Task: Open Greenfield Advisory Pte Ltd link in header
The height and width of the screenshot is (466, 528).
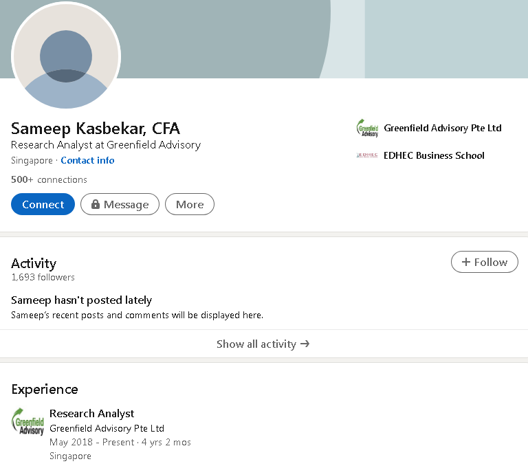Action: click(x=443, y=128)
